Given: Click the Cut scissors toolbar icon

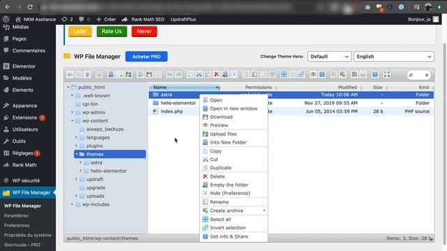Looking at the screenshot, I should tap(199, 75).
